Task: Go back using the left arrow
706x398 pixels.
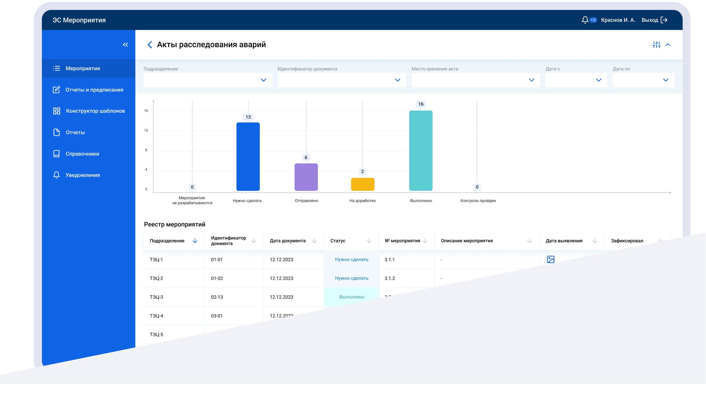Action: click(x=150, y=45)
